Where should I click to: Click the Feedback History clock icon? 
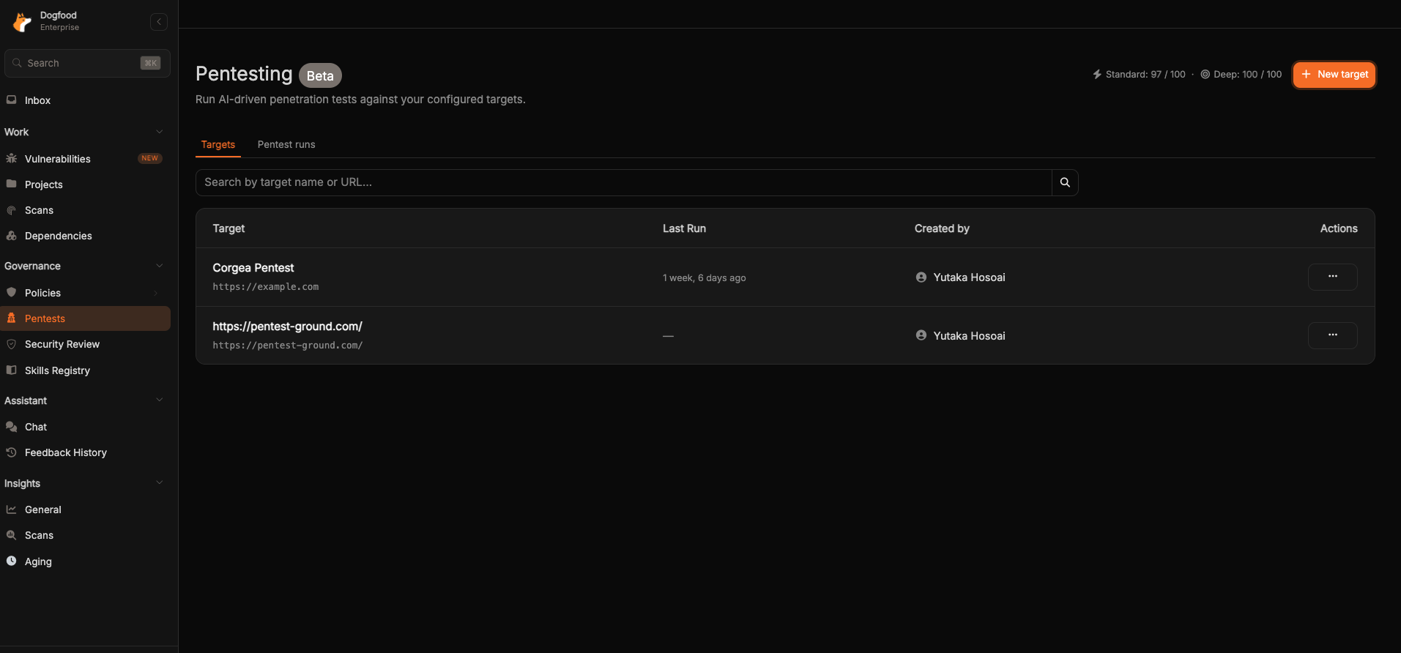pos(12,452)
